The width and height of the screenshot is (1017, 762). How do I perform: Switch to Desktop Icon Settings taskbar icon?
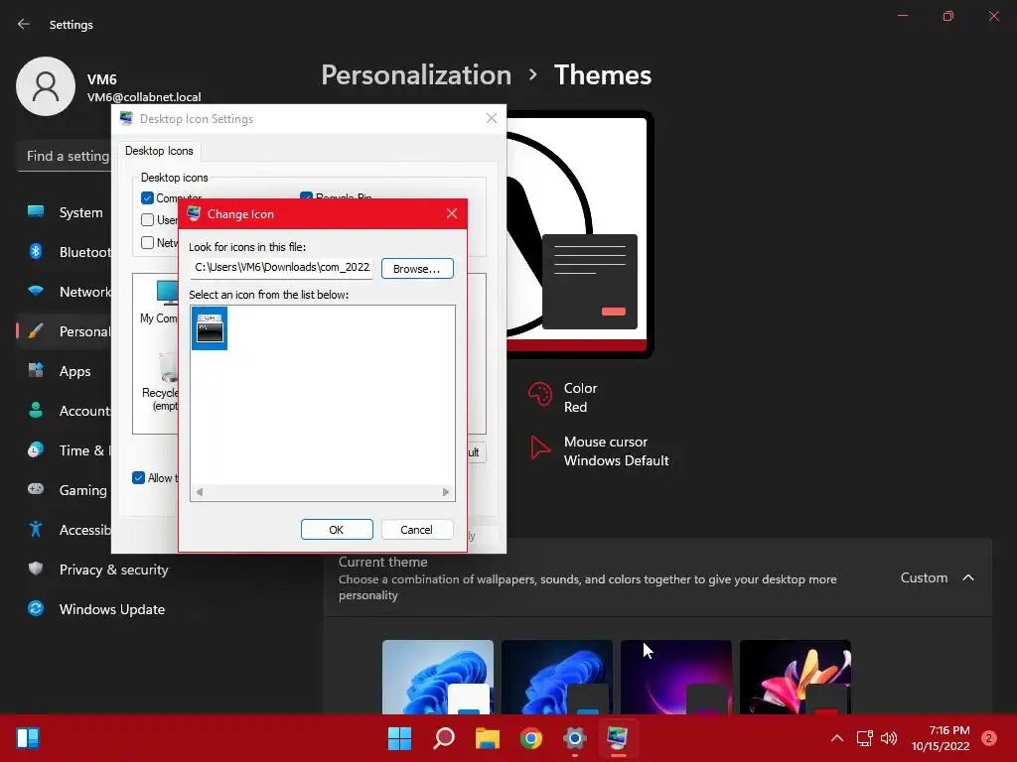point(618,738)
